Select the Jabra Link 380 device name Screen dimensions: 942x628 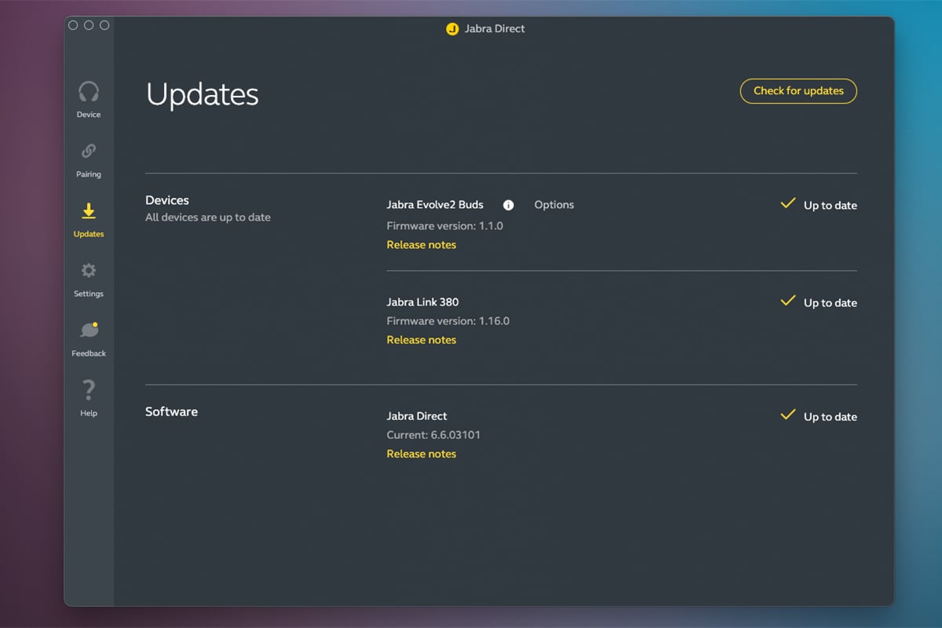(x=422, y=302)
